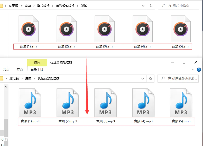Expand chevron after 此电脑 in 测试 path
This screenshot has height=146, width=203.
pos(21,6)
